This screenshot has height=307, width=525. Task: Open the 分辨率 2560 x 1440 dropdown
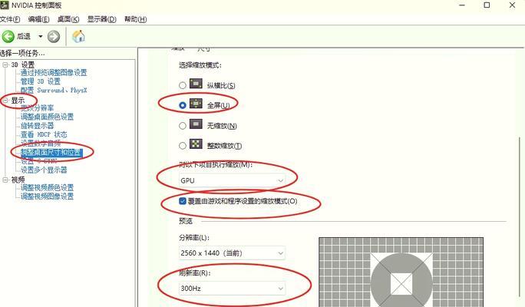[x=232, y=253]
